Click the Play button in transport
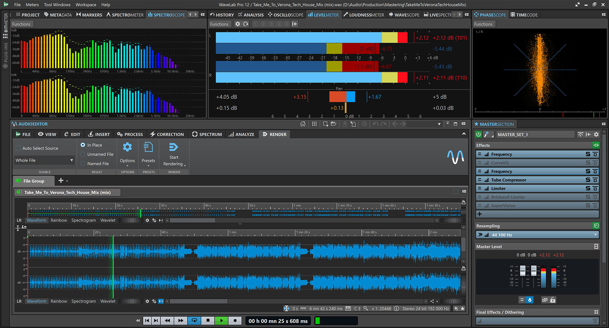This screenshot has height=328, width=609. tap(221, 320)
